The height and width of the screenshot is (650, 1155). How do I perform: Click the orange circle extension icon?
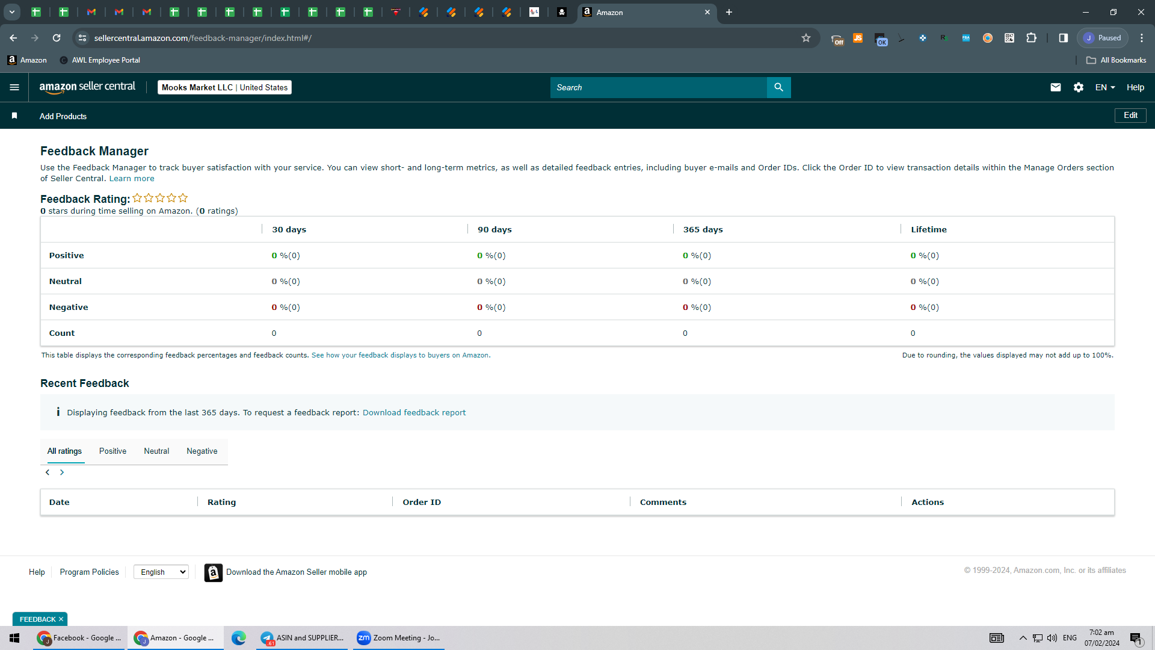point(987,38)
